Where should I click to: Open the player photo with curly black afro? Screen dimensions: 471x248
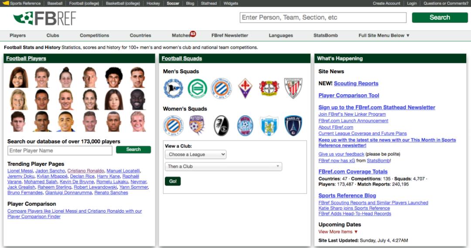(114, 77)
